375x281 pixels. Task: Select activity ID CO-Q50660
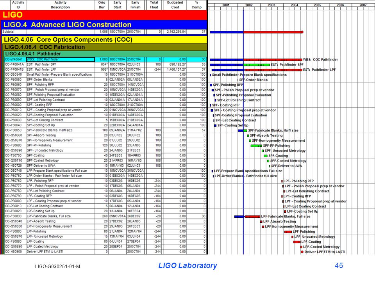click(x=13, y=135)
